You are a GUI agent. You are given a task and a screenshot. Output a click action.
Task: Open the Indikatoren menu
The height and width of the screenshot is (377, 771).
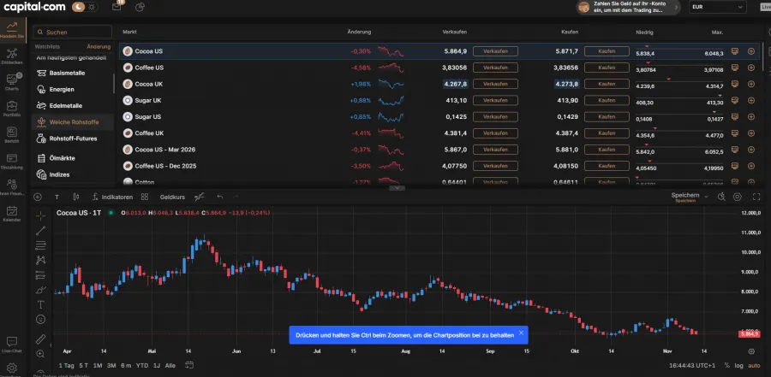112,197
